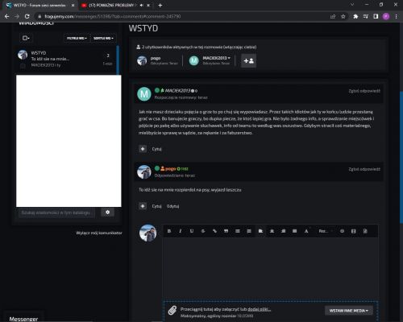Share this page via address bar icon
403x322 pixels.
coord(333,16)
